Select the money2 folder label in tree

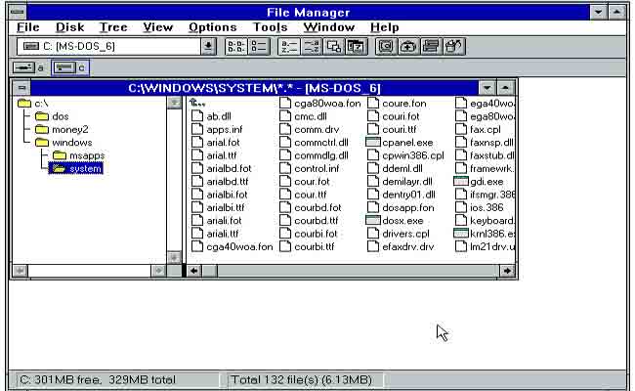coord(70,130)
